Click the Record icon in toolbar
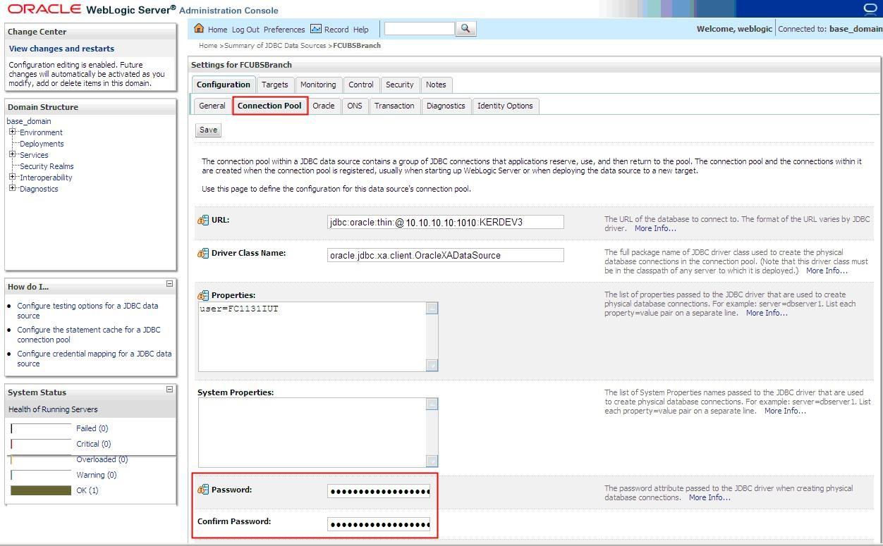883x546 pixels. coord(316,29)
